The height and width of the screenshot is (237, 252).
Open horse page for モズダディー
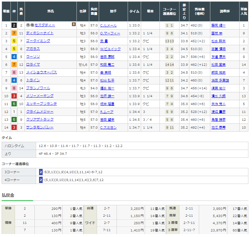coord(45,25)
